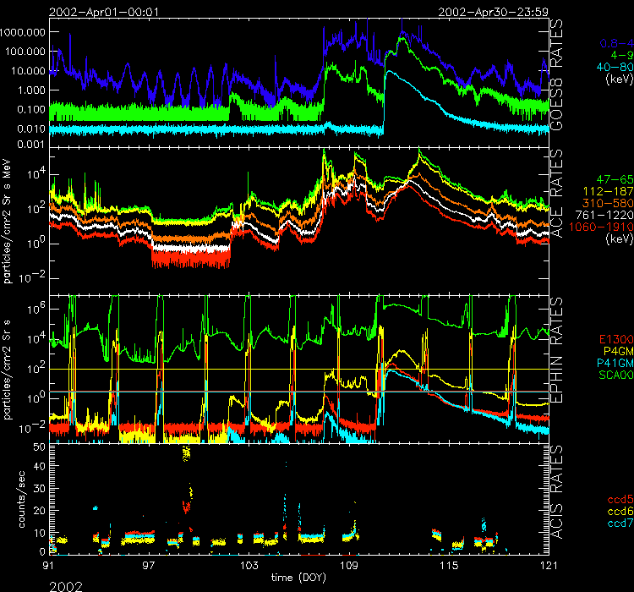Screen dimensions: 634x592
Task: Click the start date 2002-Apr01-00:01 label
Action: click(x=102, y=12)
